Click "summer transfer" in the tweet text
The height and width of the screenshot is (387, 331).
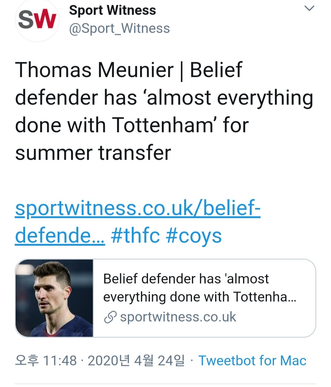[93, 153]
